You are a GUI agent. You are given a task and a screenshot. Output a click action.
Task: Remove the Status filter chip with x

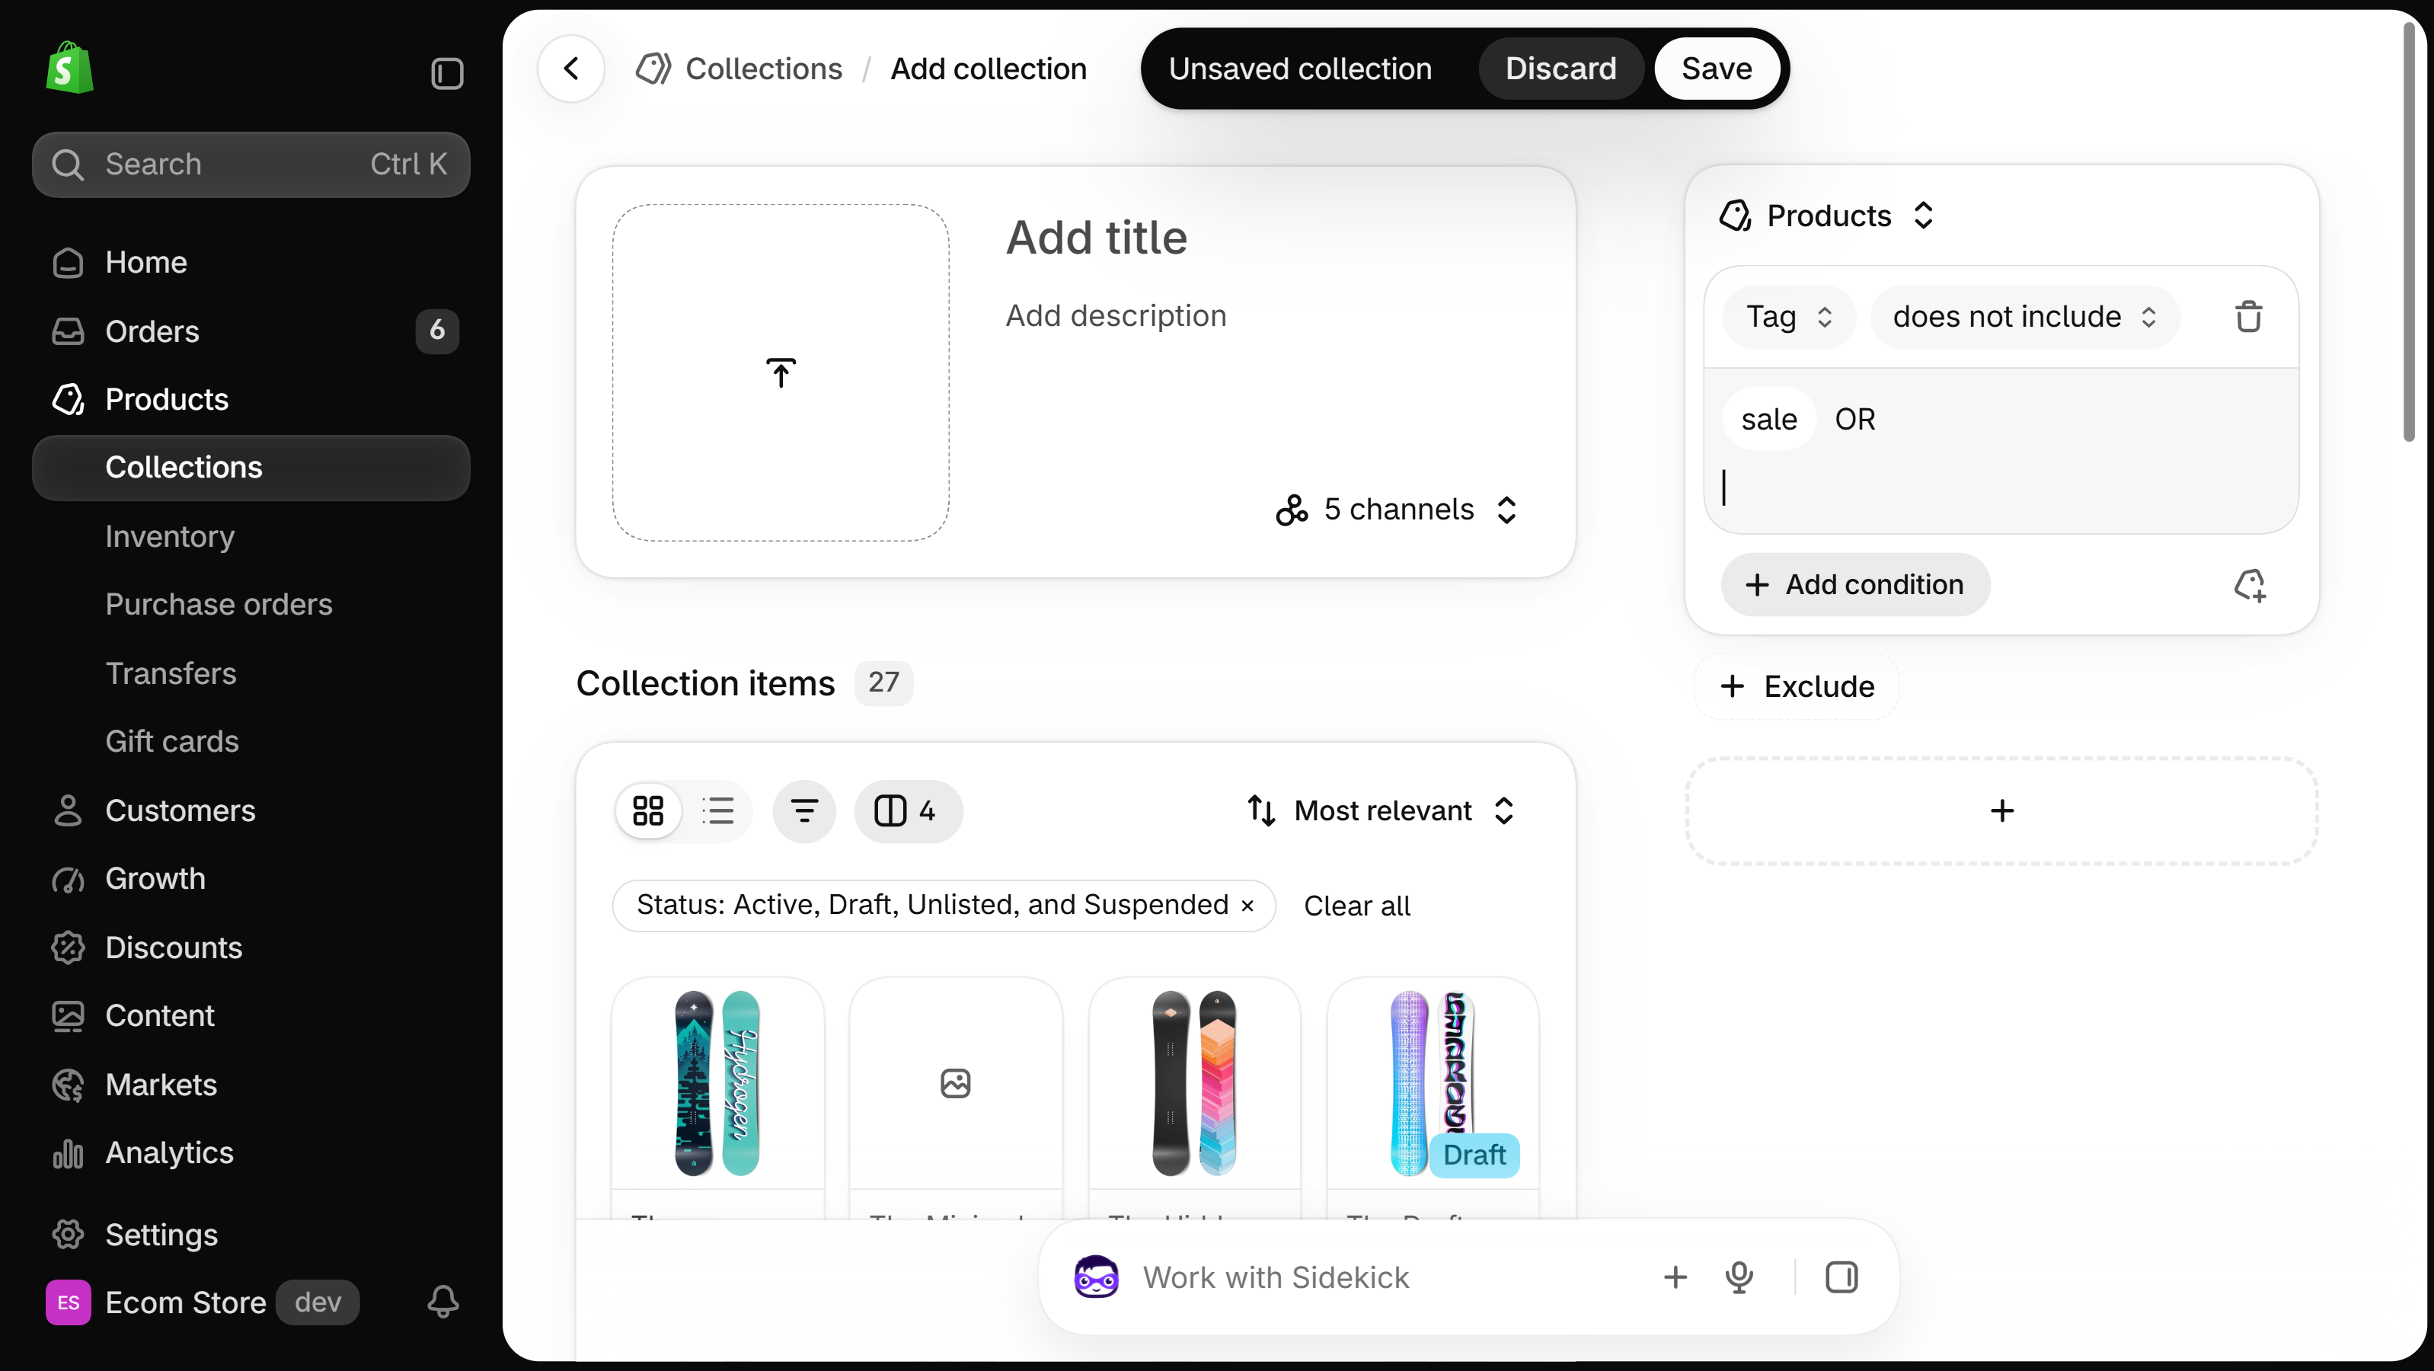tap(1247, 905)
